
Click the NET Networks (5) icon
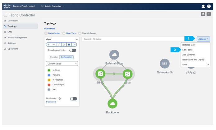(x=165, y=64)
